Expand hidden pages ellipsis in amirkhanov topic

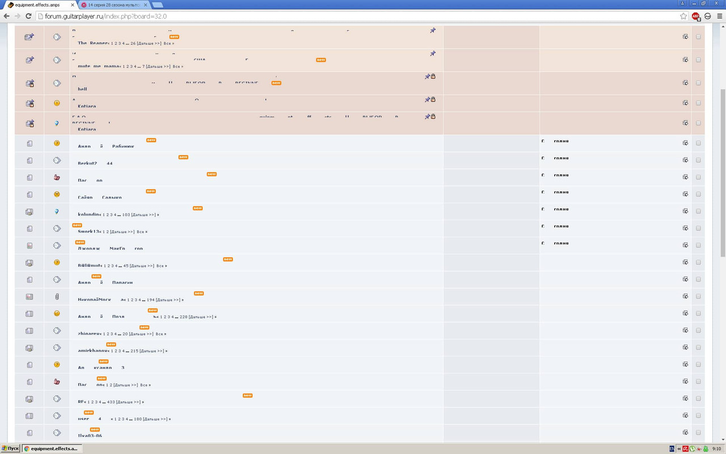point(128,351)
